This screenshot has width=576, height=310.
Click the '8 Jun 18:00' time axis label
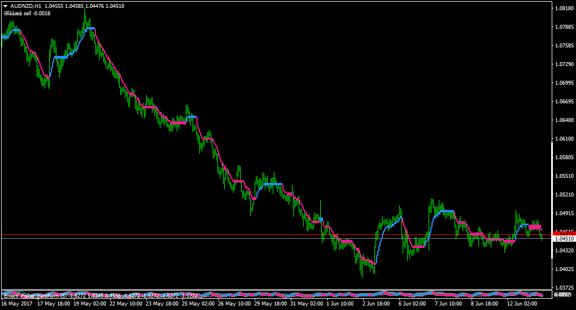(485, 304)
